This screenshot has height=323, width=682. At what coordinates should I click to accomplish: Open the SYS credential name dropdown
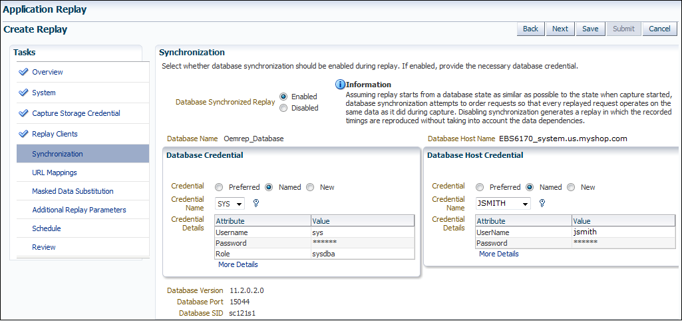coord(230,203)
